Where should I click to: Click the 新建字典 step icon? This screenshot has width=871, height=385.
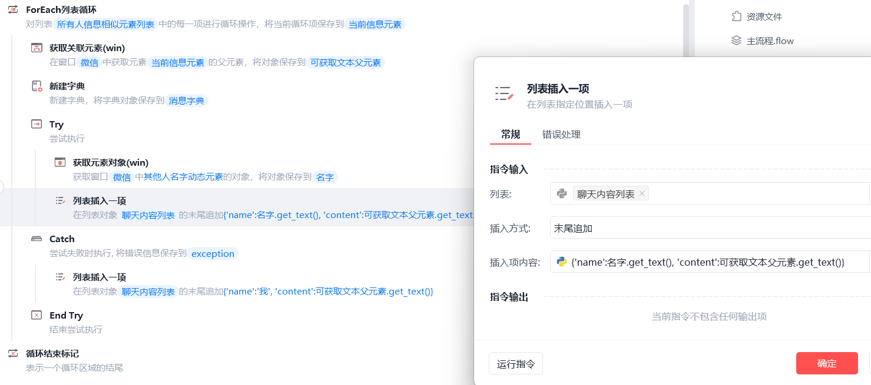[x=37, y=86]
